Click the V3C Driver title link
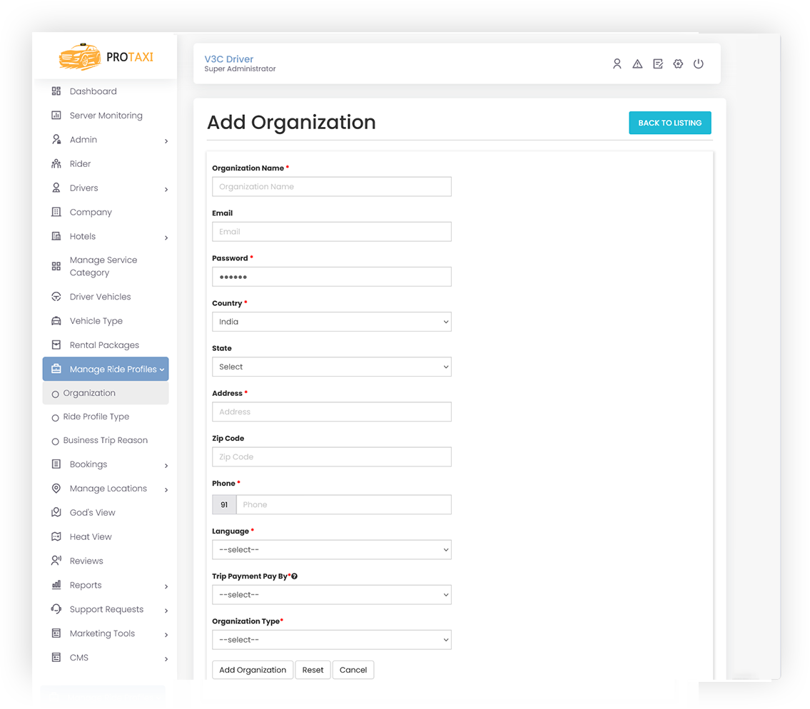Image resolution: width=810 pixels, height=709 pixels. click(229, 59)
